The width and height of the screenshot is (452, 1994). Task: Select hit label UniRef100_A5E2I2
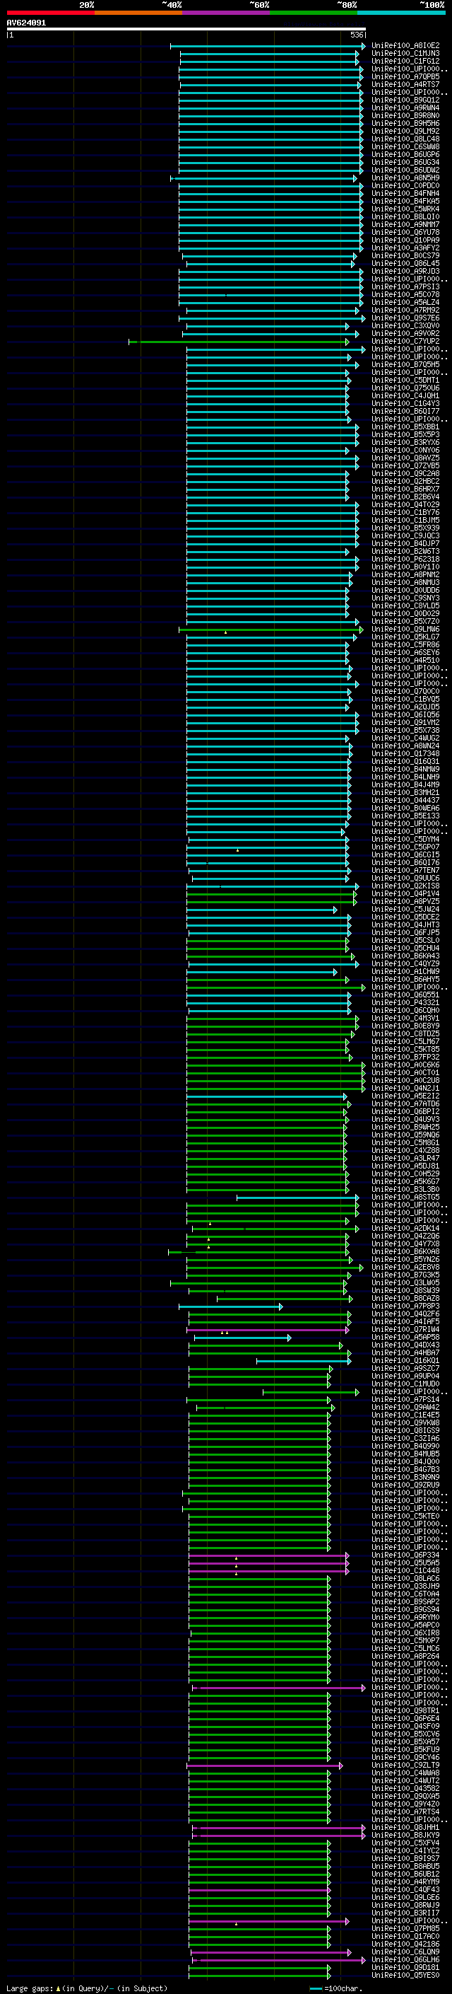tap(405, 1096)
